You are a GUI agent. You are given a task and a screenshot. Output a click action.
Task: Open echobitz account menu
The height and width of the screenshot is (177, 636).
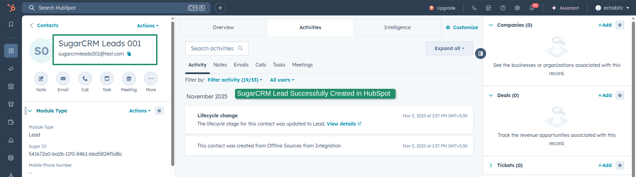coord(612,8)
